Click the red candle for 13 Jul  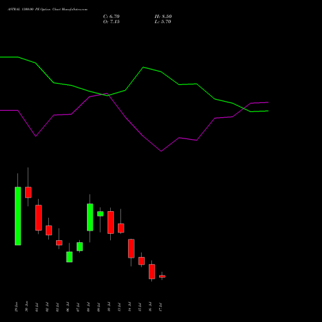121,228
